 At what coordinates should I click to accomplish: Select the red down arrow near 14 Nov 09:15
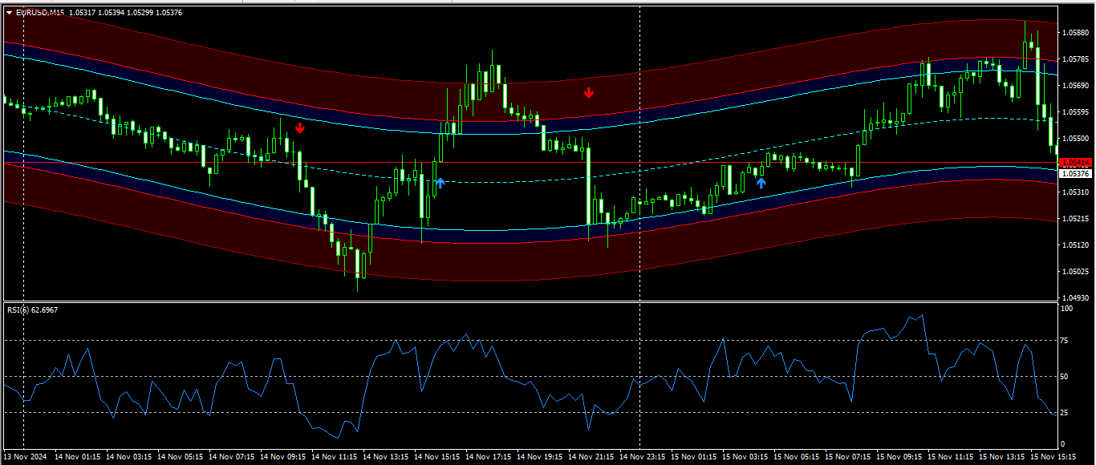(300, 127)
